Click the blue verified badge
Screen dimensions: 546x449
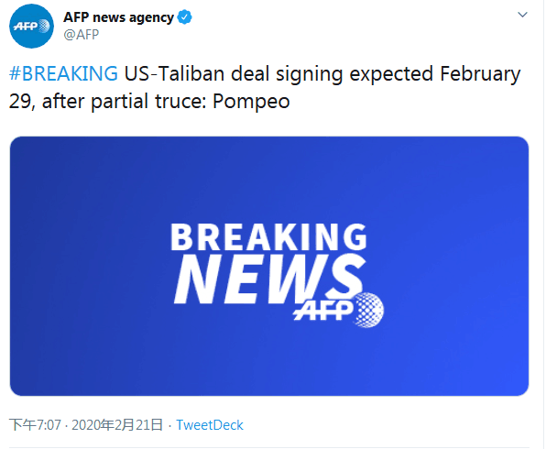(x=184, y=17)
